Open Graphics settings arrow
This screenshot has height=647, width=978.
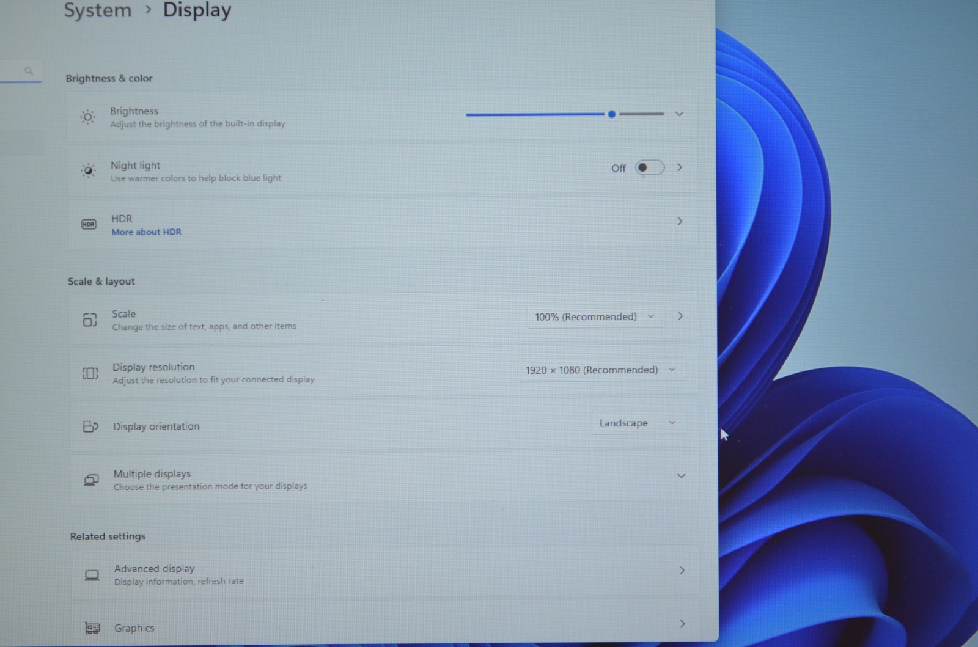click(x=682, y=624)
